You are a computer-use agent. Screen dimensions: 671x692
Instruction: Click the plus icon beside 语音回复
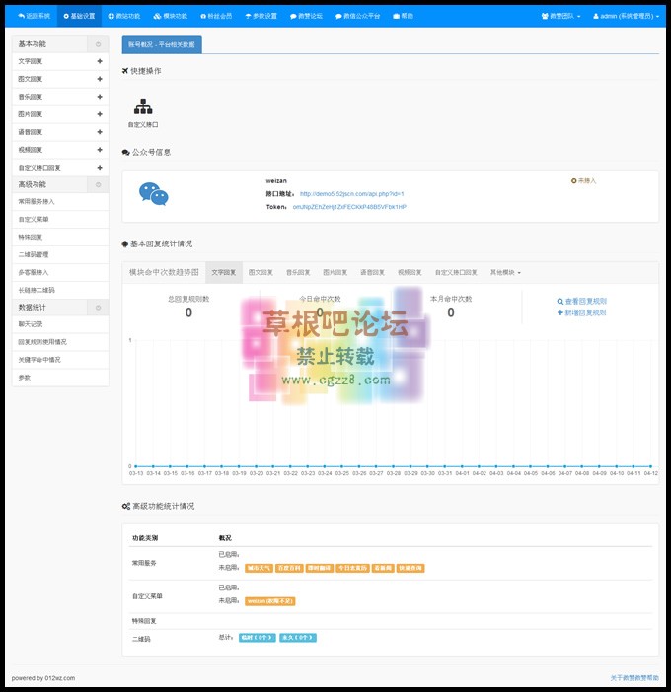(99, 132)
